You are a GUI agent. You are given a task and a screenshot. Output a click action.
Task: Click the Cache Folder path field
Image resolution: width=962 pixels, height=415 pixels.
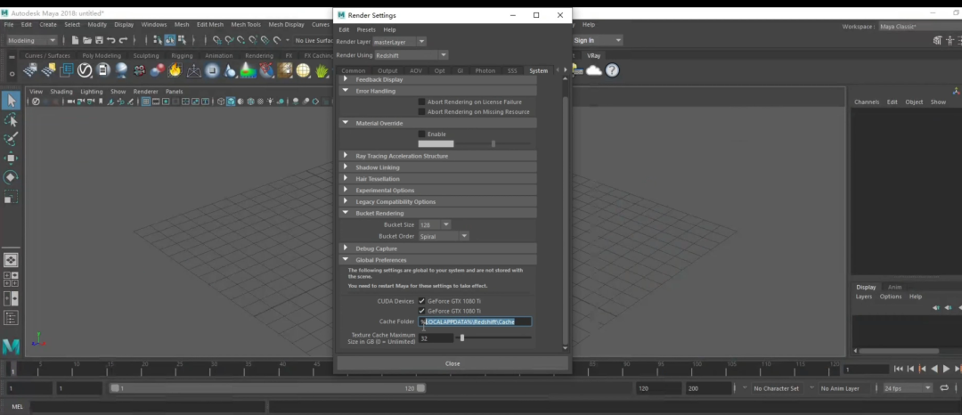click(475, 321)
